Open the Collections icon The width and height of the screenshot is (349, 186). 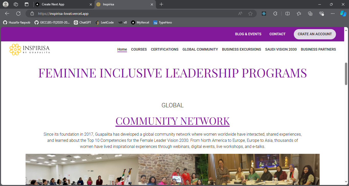[x=310, y=14]
